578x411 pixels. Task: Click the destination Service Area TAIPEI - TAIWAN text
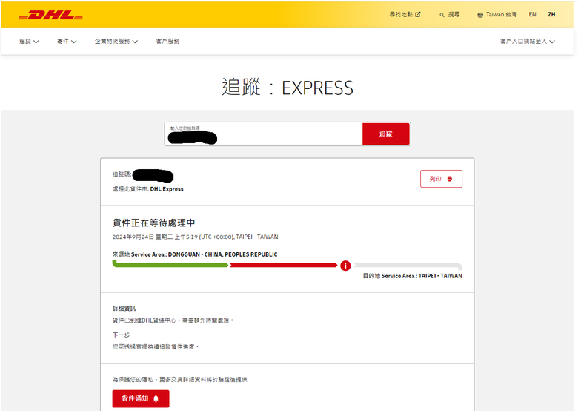[x=413, y=276]
